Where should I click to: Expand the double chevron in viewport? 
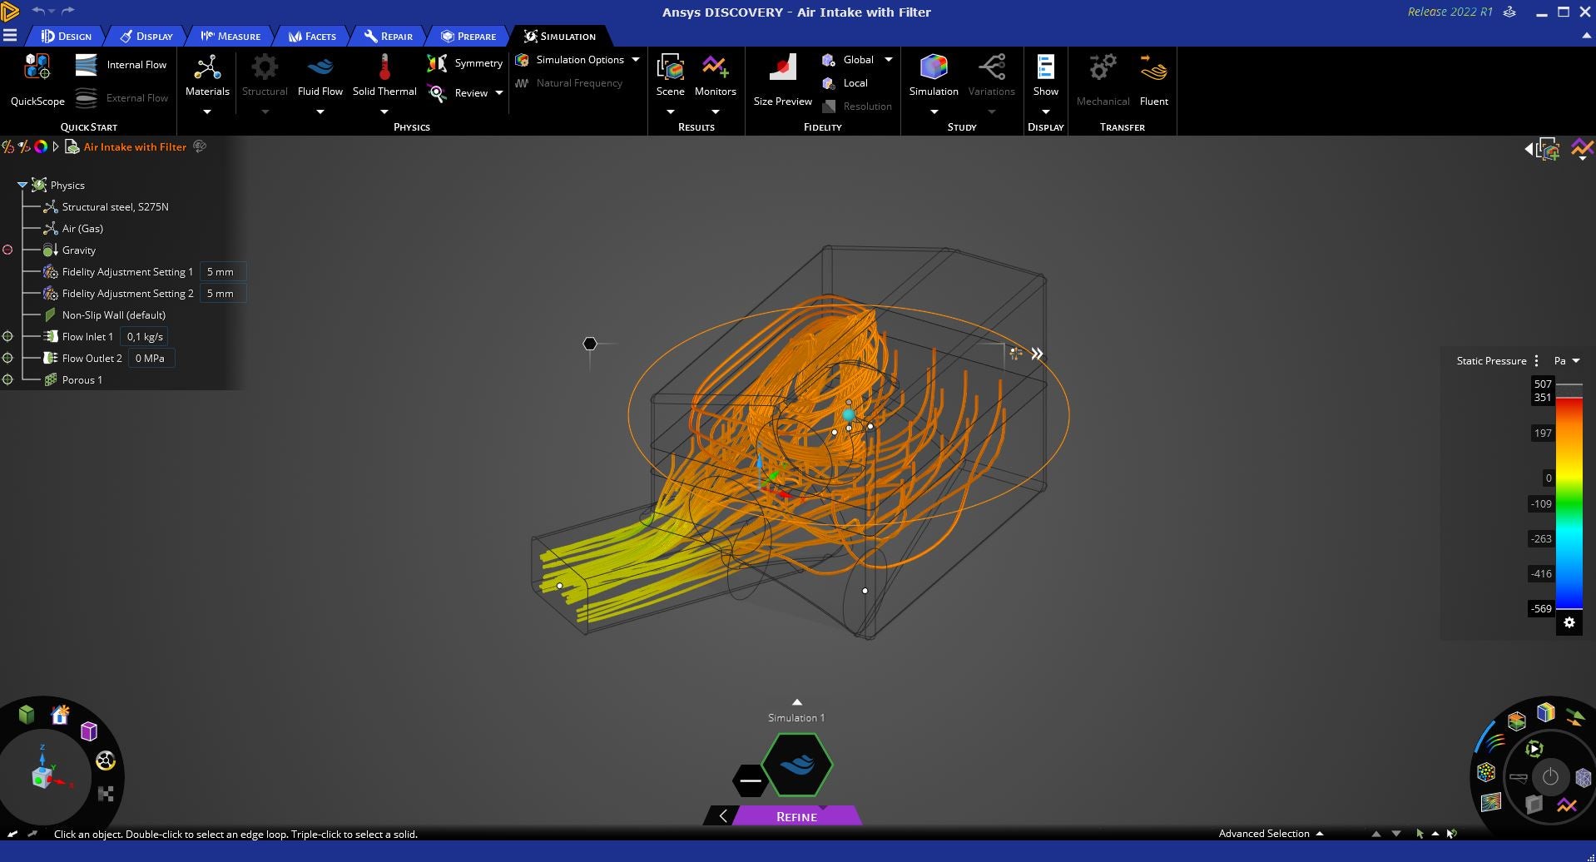pyautogui.click(x=1037, y=354)
